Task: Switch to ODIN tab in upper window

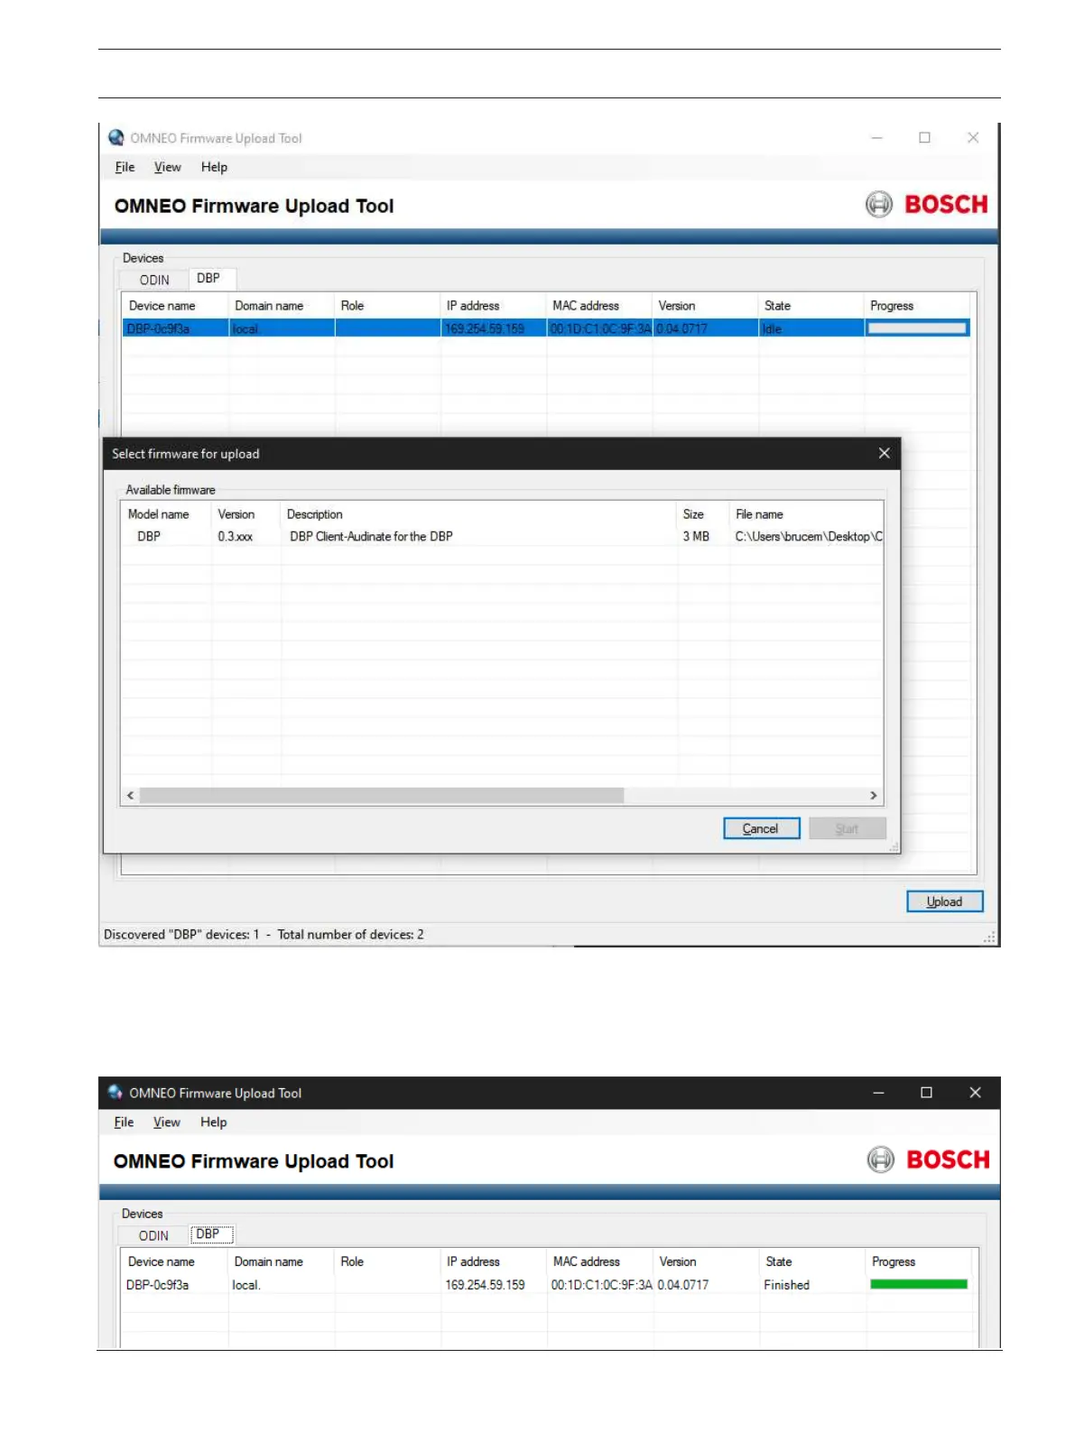Action: pos(154,280)
